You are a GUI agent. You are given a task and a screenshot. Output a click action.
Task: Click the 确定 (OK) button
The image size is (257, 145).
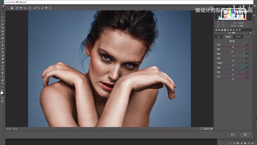[x=245, y=134]
